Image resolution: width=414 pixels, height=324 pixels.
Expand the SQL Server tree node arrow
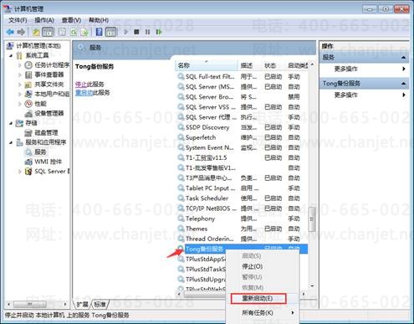[20, 172]
